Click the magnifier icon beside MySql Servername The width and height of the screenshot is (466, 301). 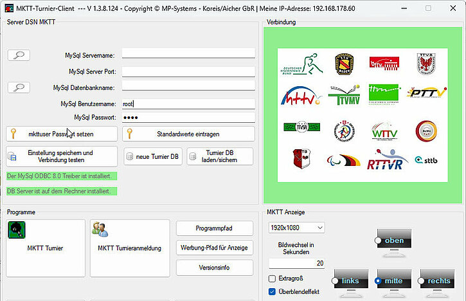(x=19, y=55)
